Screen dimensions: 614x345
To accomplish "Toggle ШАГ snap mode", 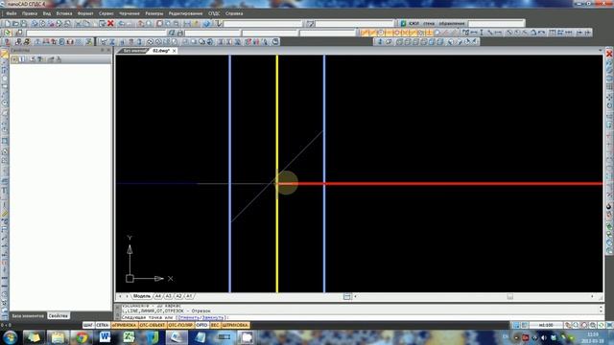I will coord(88,325).
